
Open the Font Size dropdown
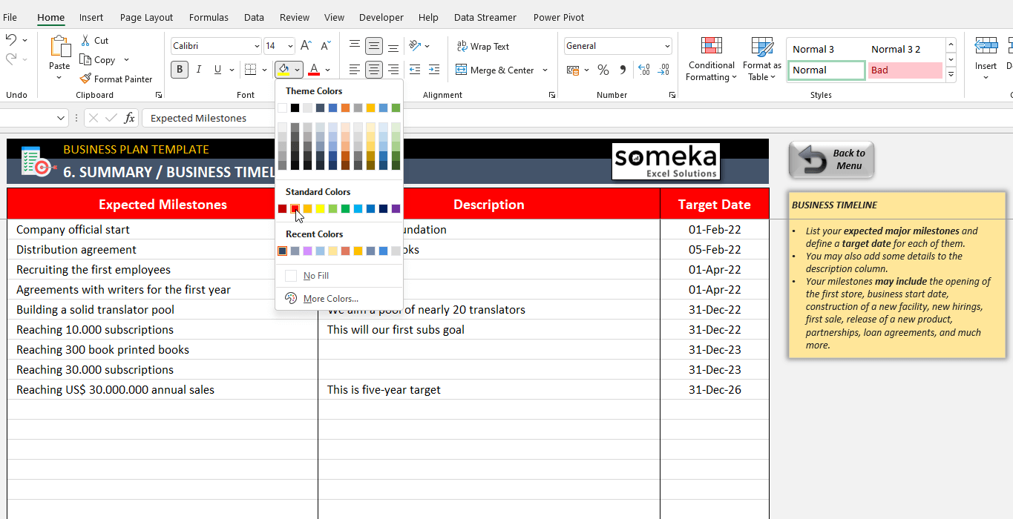(x=289, y=45)
